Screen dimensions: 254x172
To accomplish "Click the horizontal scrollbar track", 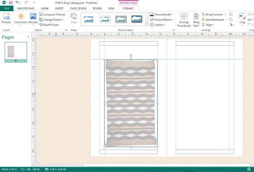I will coord(166,165).
